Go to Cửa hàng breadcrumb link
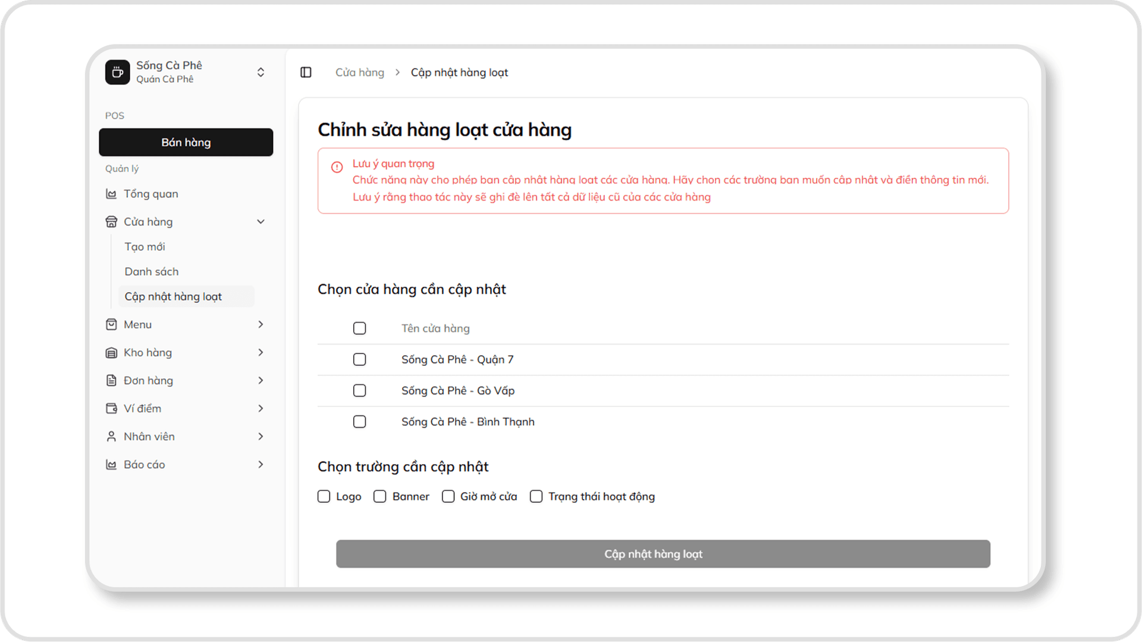This screenshot has height=642, width=1142. pyautogui.click(x=359, y=72)
